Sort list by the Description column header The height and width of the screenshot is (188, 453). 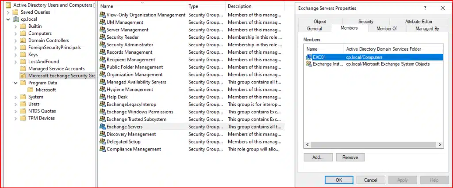tap(239, 6)
